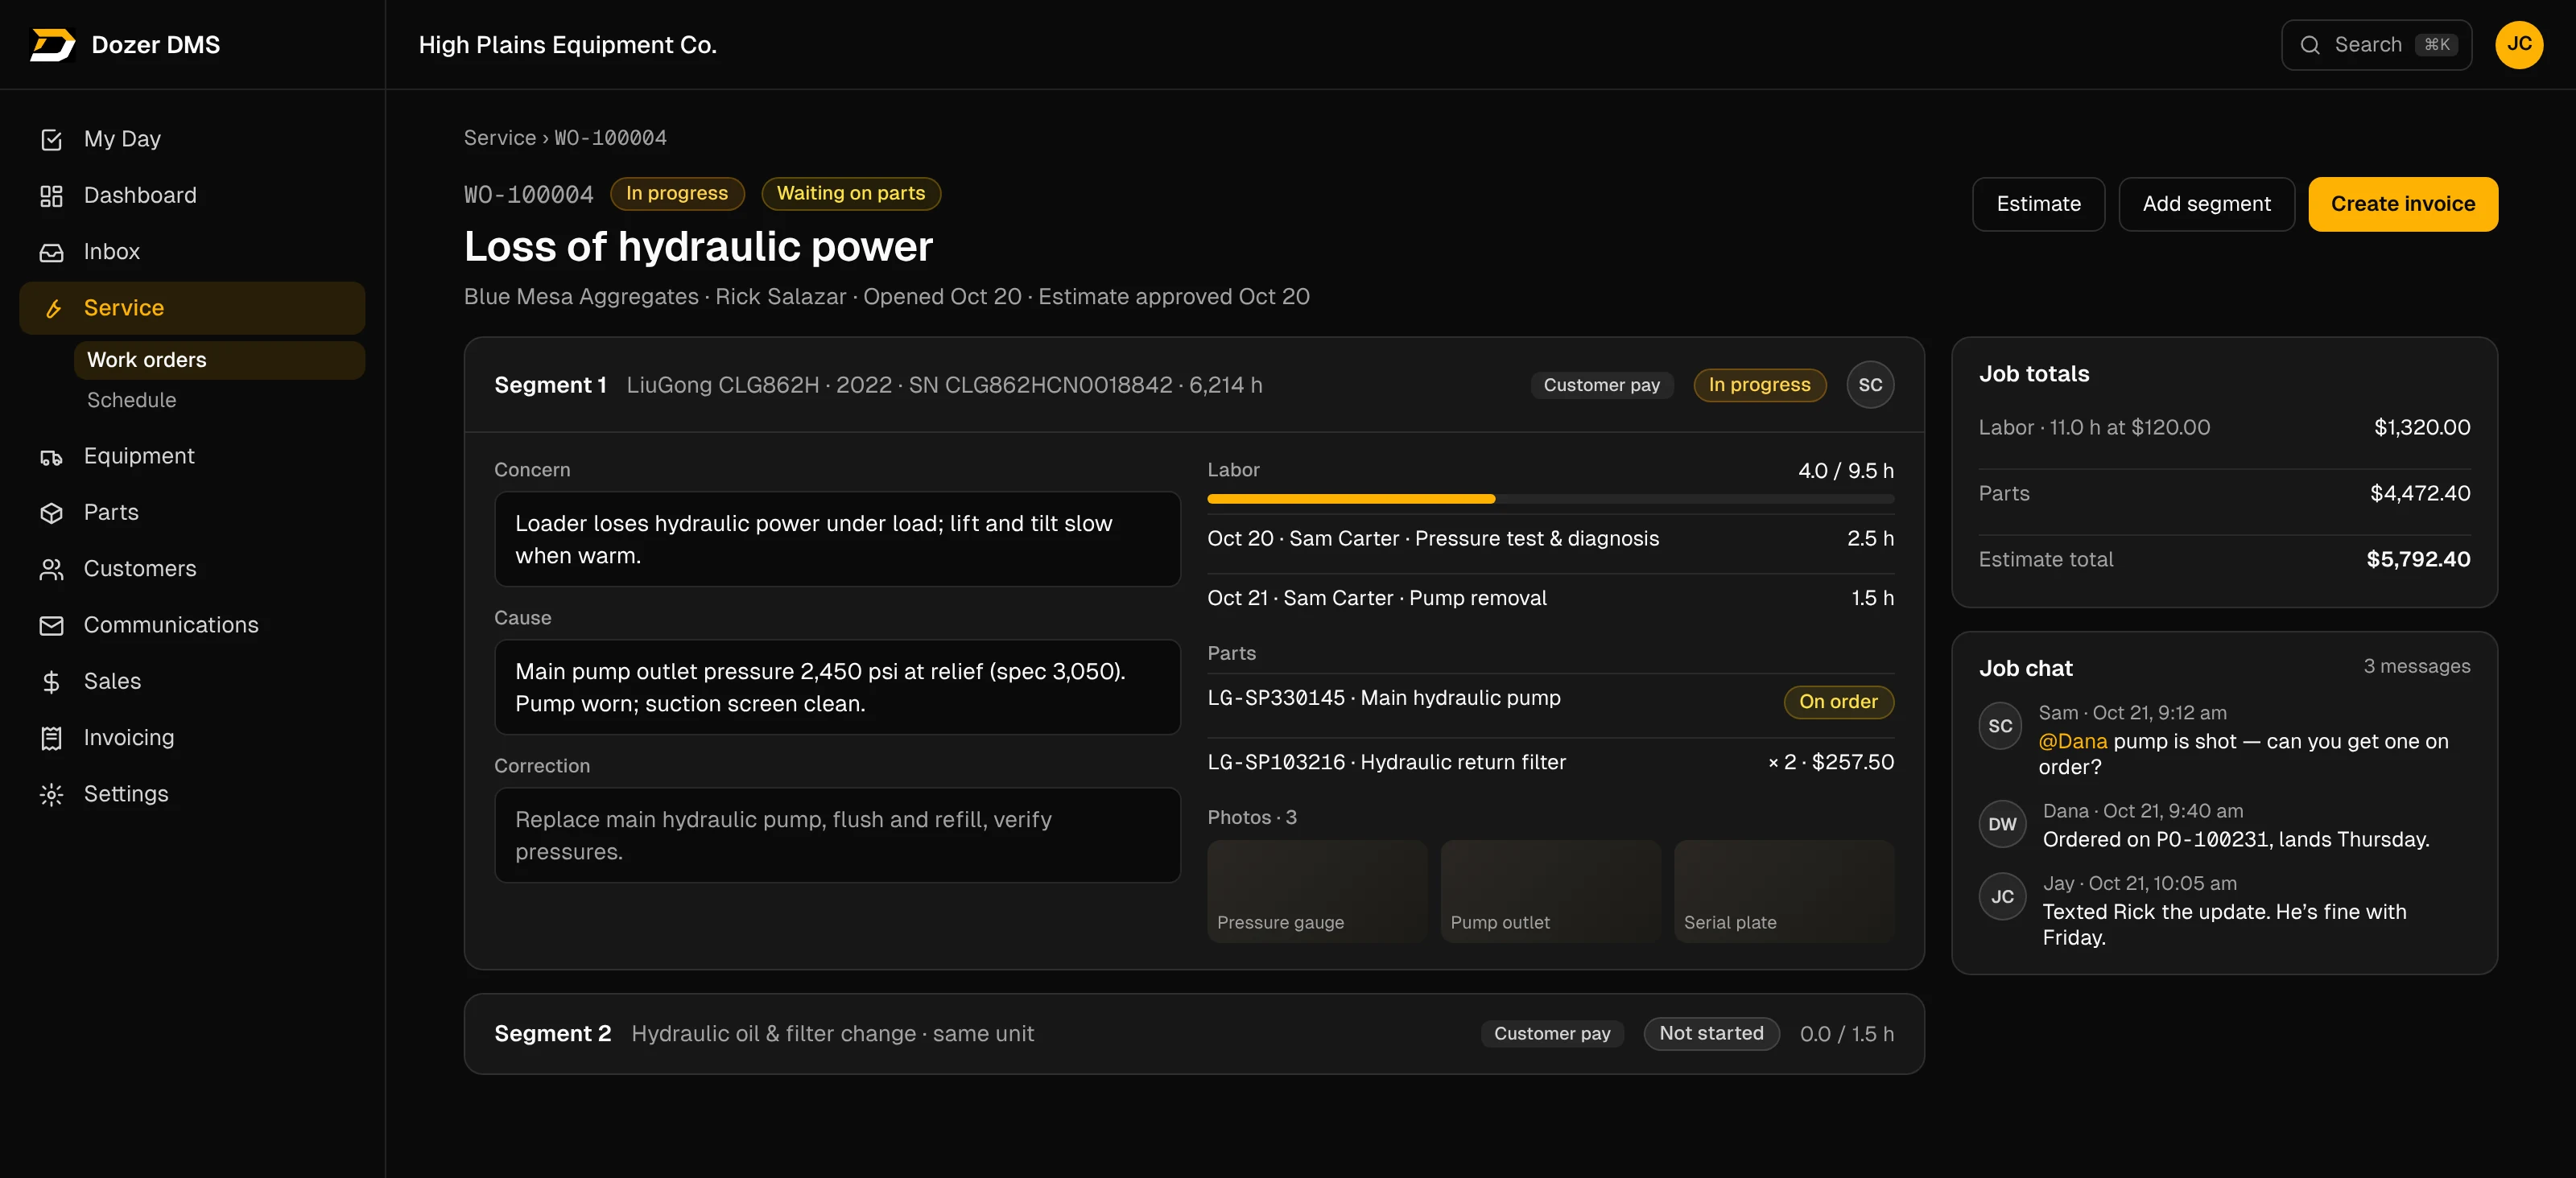Go to the Dashboard menu label
This screenshot has height=1178, width=2576.
140,196
